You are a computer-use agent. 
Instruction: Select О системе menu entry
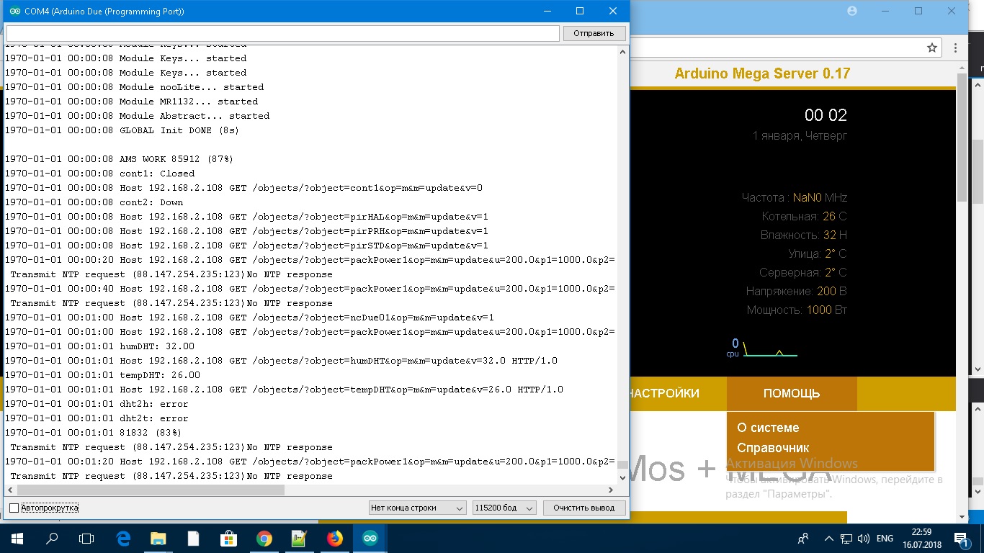(768, 428)
